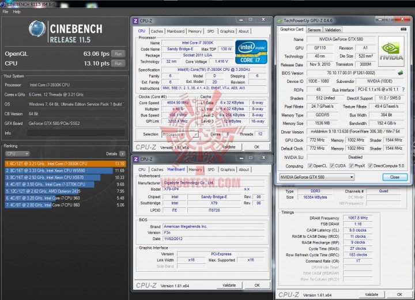Select Mainboard tab in CPU-Z processor window
Image resolution: width=415 pixels, height=300 pixels.
click(x=175, y=31)
